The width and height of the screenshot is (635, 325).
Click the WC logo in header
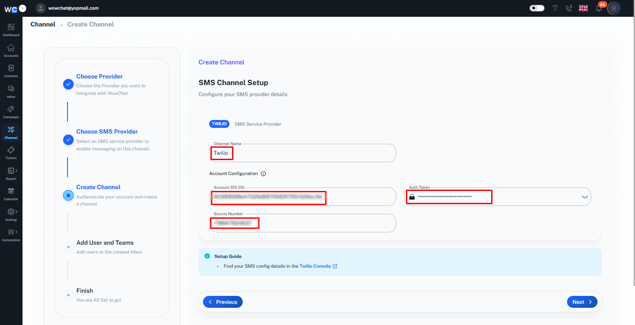coord(11,8)
